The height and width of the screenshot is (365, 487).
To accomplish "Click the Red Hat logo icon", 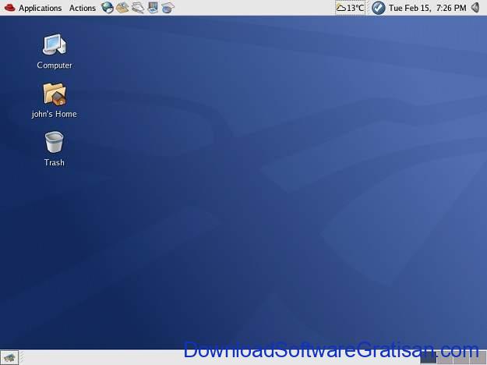I will 9,8.
